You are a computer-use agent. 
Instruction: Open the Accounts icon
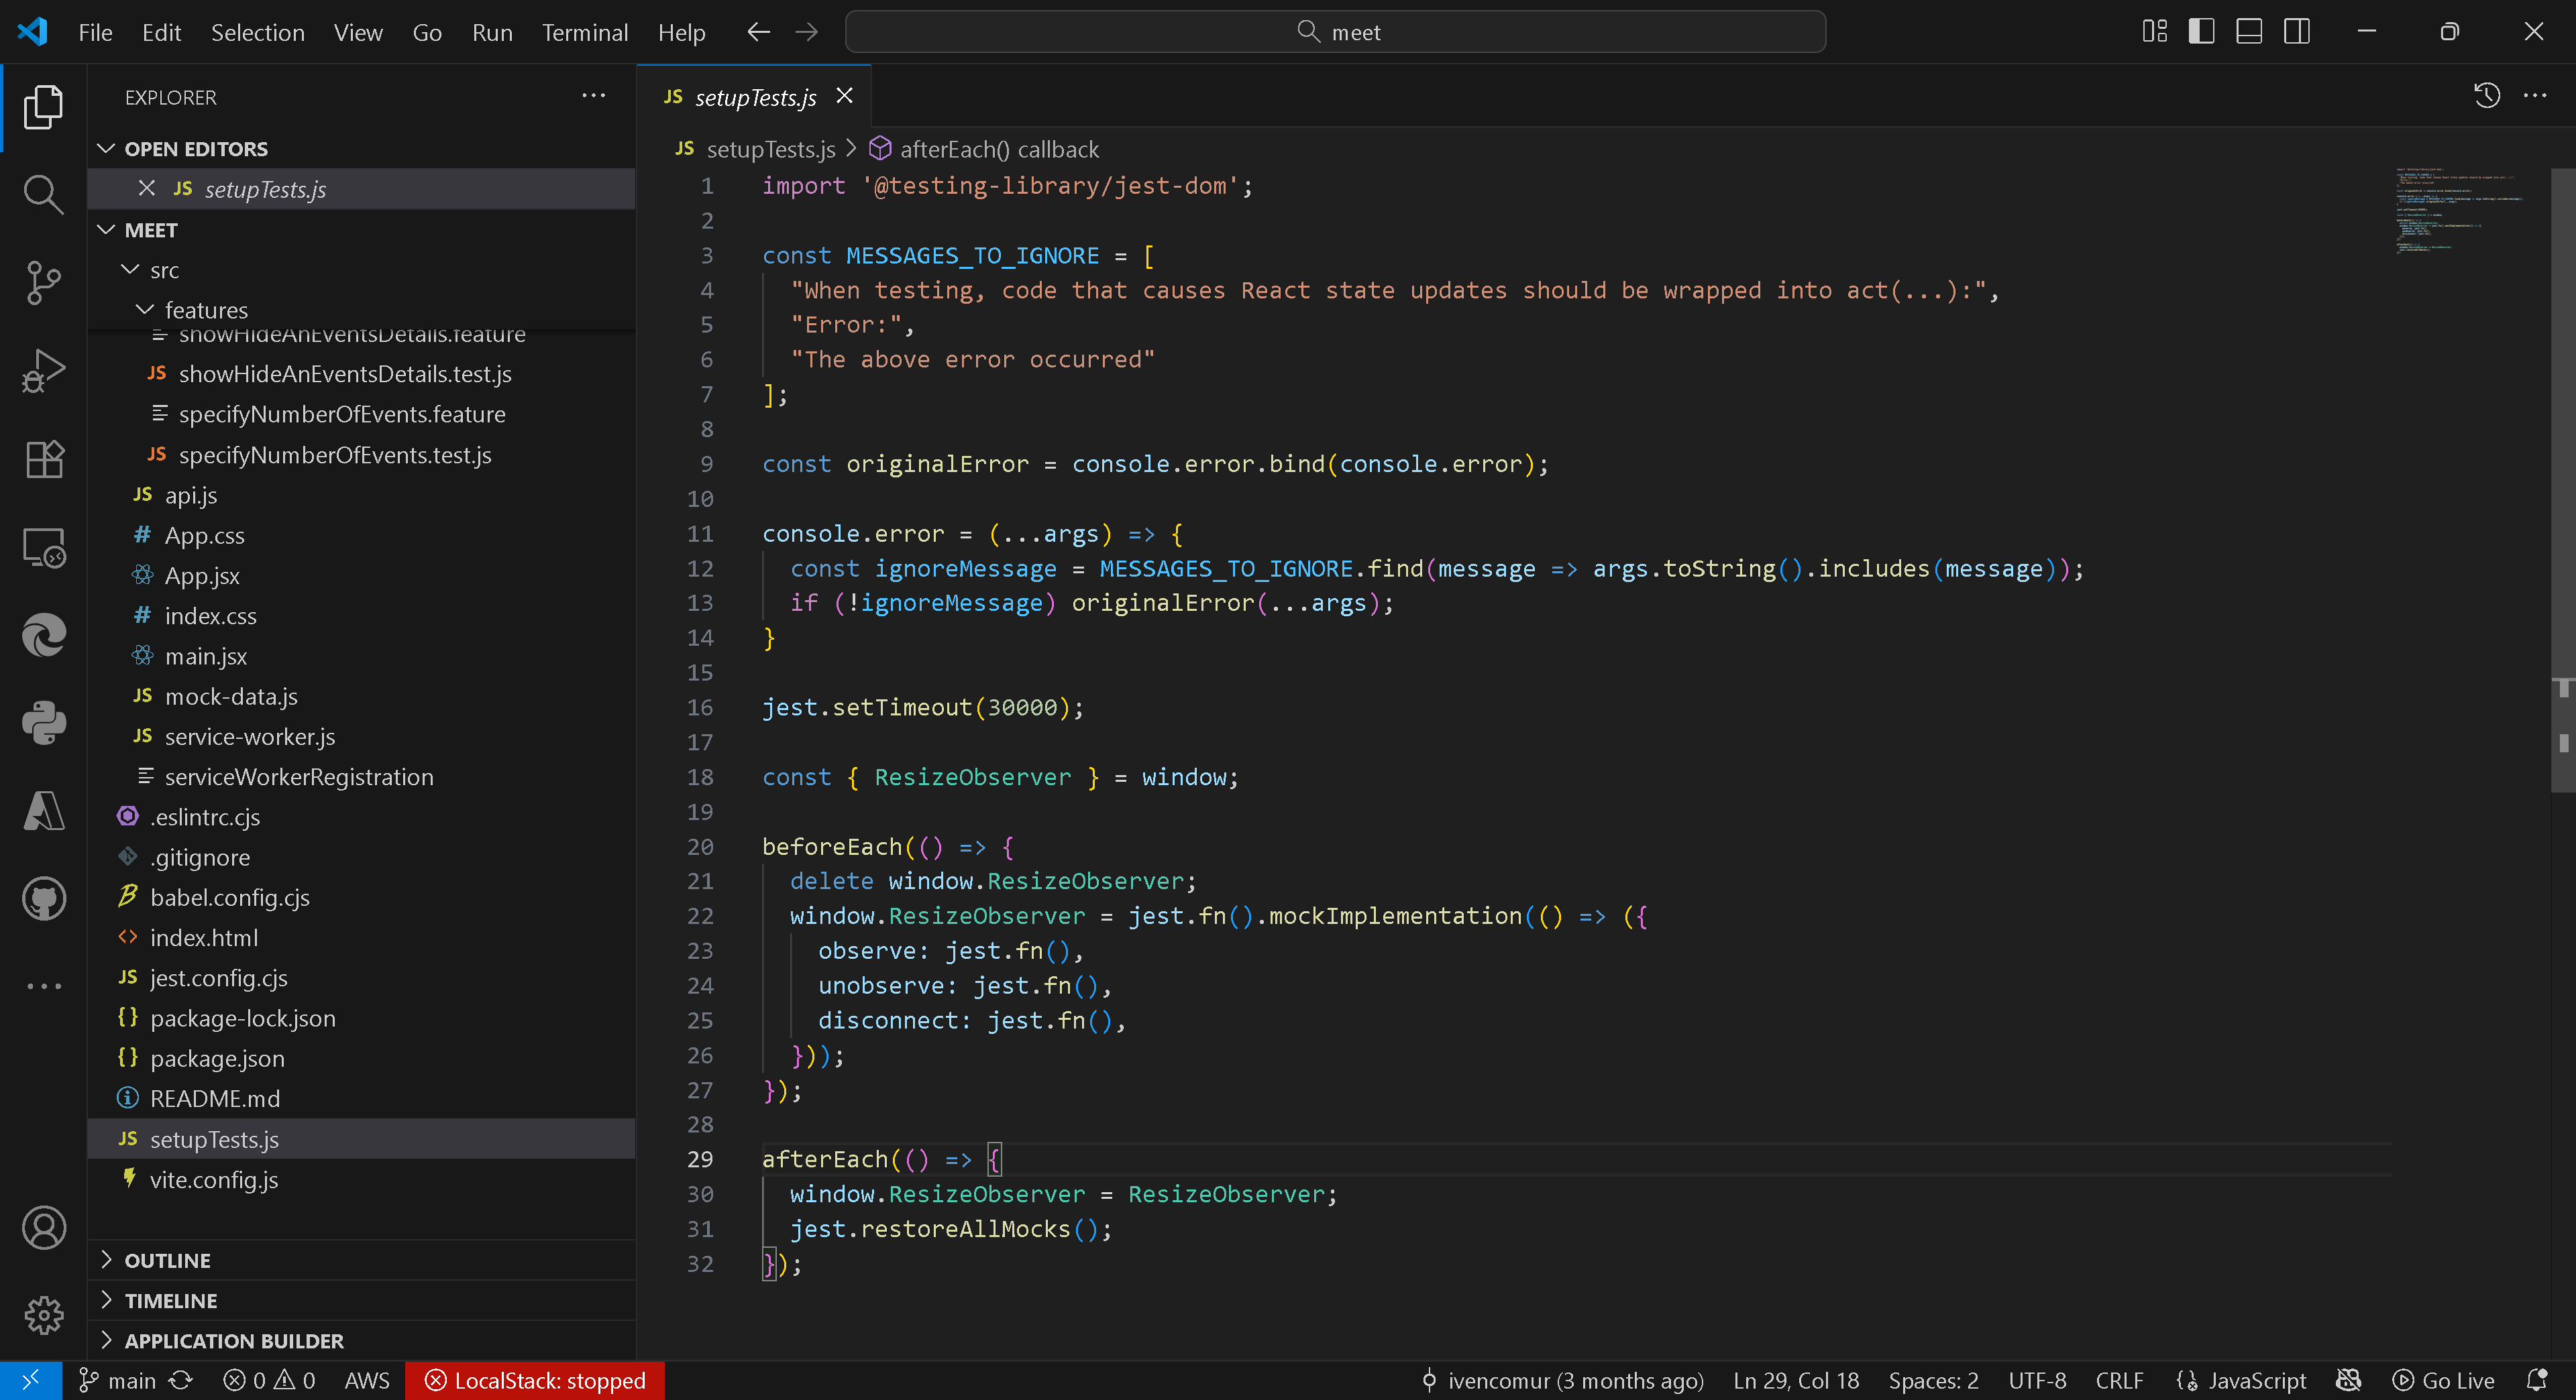[43, 1228]
